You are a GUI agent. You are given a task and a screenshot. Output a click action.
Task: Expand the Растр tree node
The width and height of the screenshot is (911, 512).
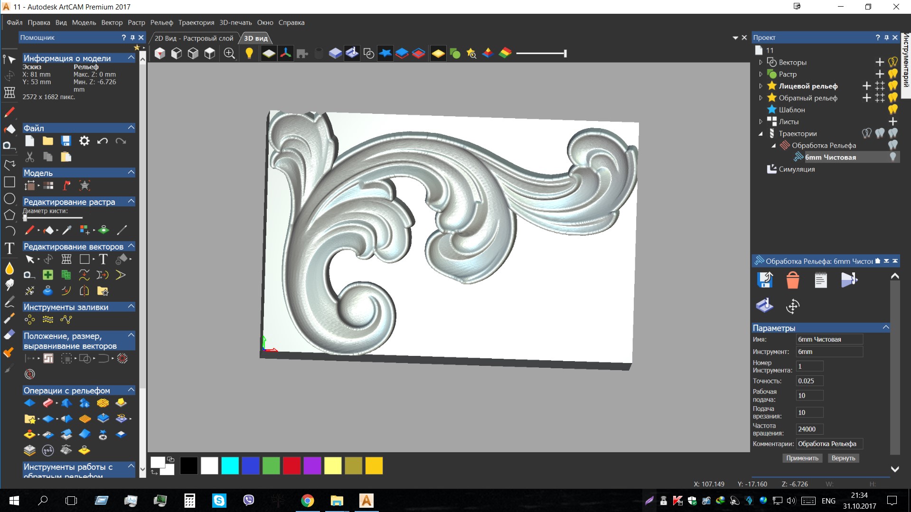tap(761, 74)
